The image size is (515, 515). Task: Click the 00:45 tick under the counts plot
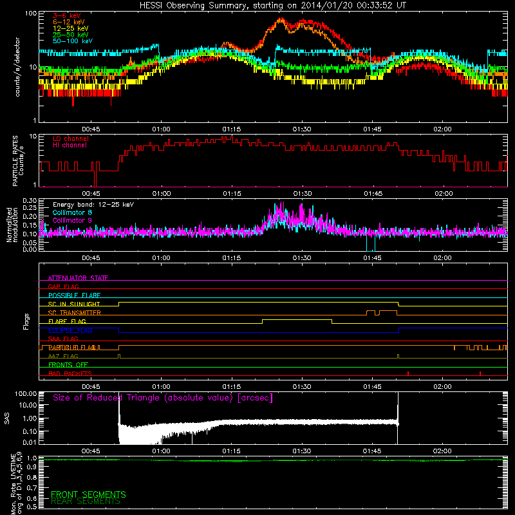coord(91,129)
